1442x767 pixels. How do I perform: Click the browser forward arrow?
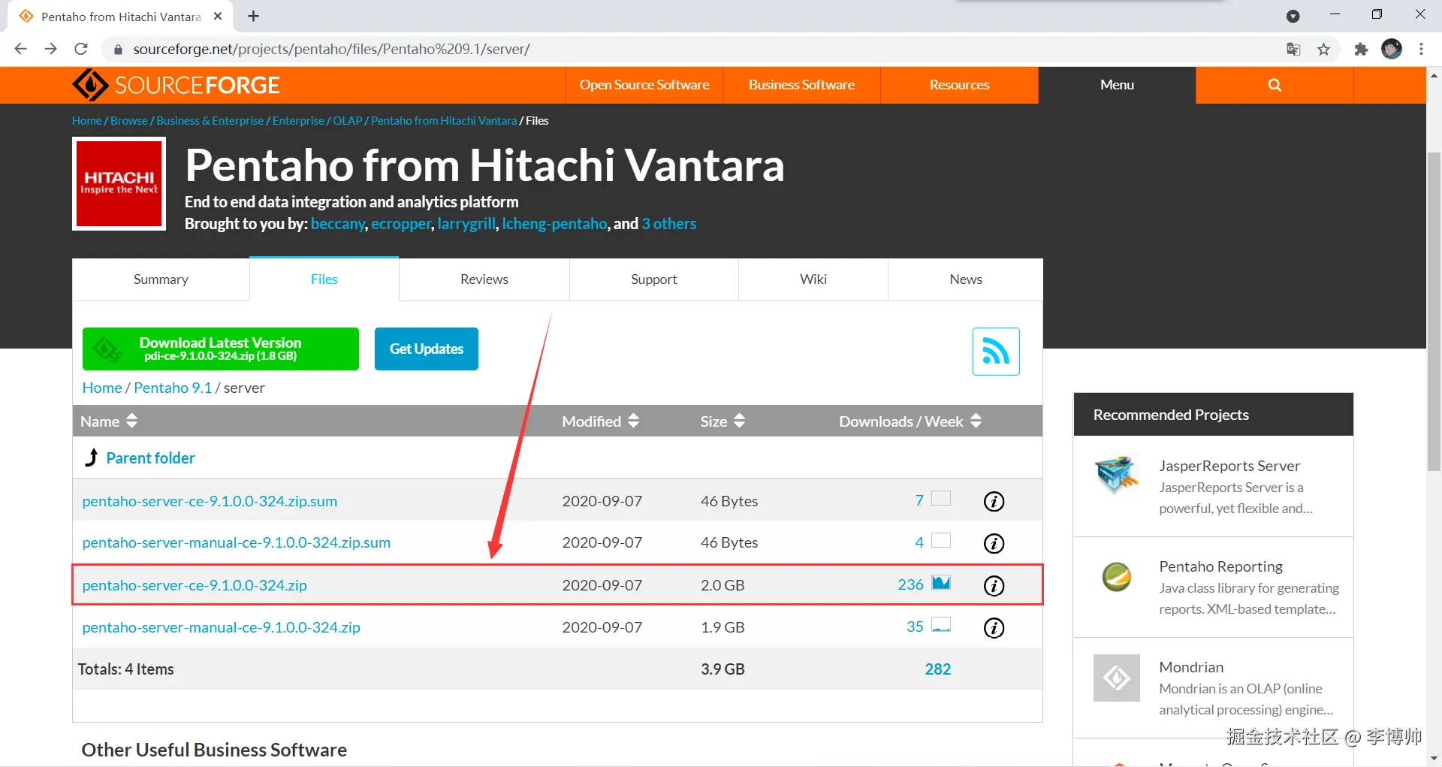[x=50, y=49]
